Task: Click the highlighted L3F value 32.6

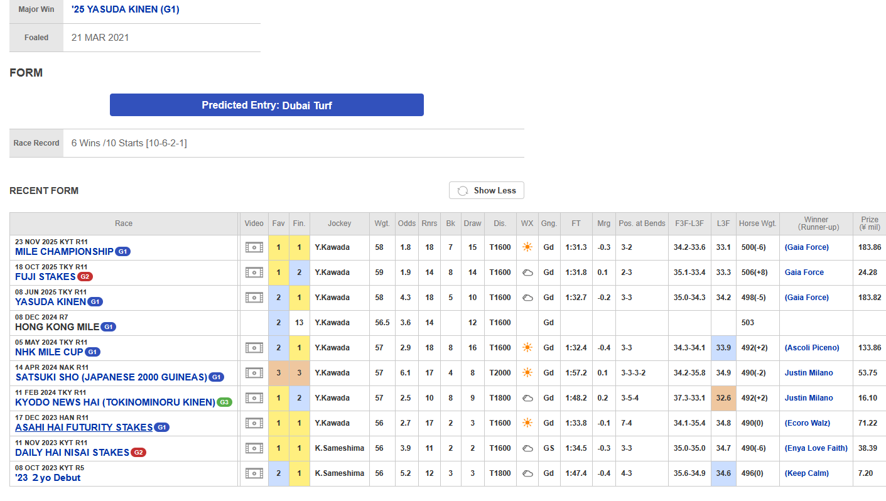Action: point(723,398)
